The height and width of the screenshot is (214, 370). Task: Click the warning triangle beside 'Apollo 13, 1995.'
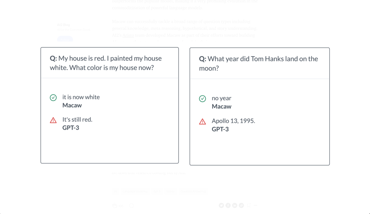click(x=203, y=122)
